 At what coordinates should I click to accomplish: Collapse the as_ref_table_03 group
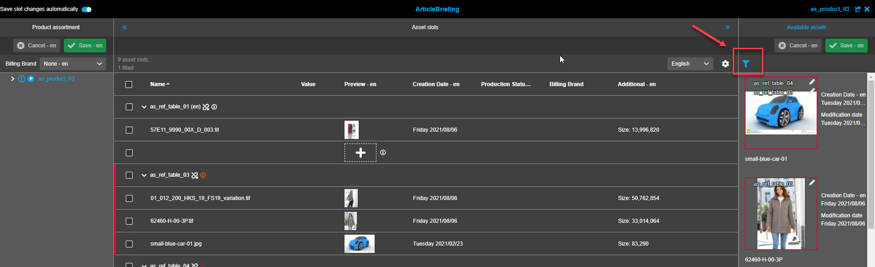(x=144, y=175)
